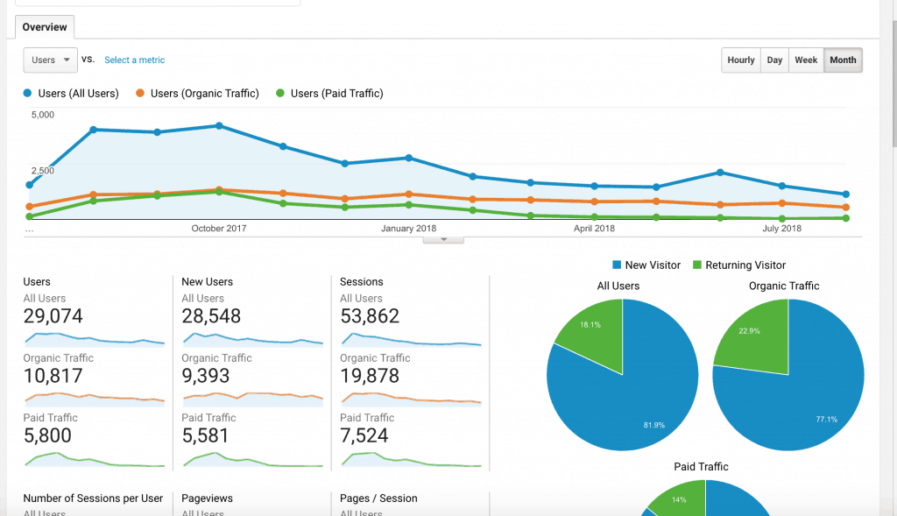Click blue All Users legend dot
This screenshot has width=897, height=516.
pyautogui.click(x=27, y=93)
